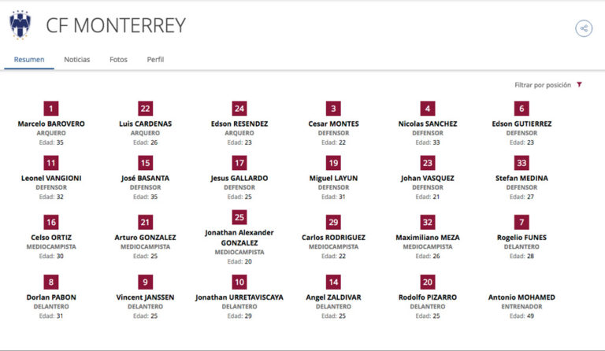The height and width of the screenshot is (351, 605).
Task: Open coach Antonio MOHAMED profile
Action: [x=521, y=297]
